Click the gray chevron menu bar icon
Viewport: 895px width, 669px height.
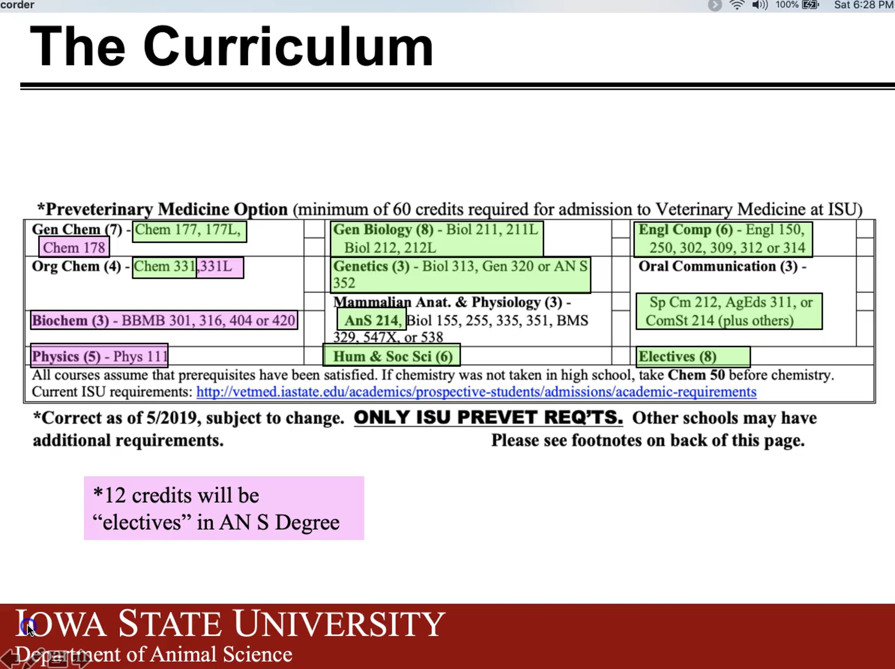715,5
